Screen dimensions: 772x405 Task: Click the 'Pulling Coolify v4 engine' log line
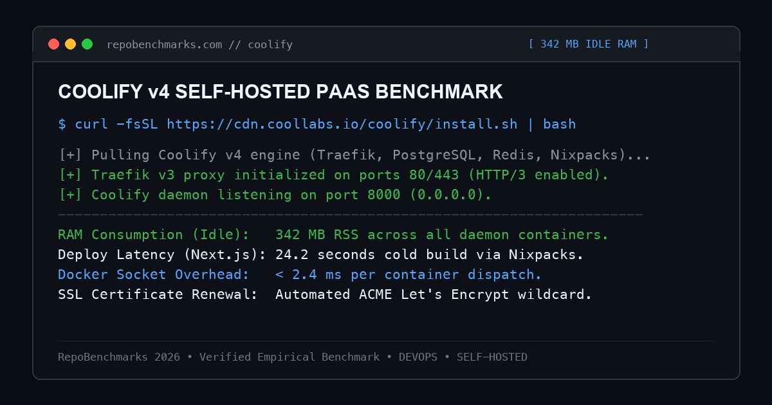354,155
